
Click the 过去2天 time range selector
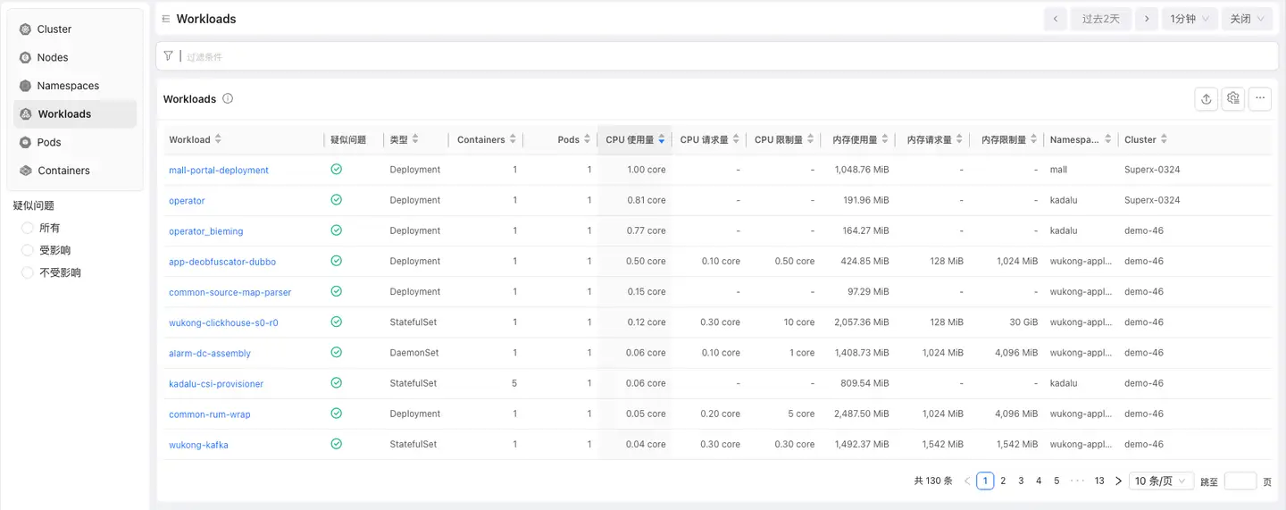(x=1100, y=19)
